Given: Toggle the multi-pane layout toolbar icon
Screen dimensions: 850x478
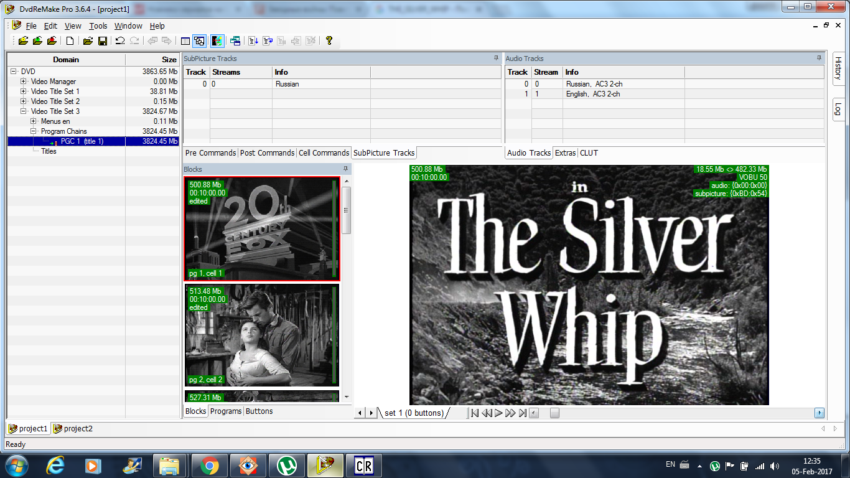Looking at the screenshot, I should click(x=199, y=41).
